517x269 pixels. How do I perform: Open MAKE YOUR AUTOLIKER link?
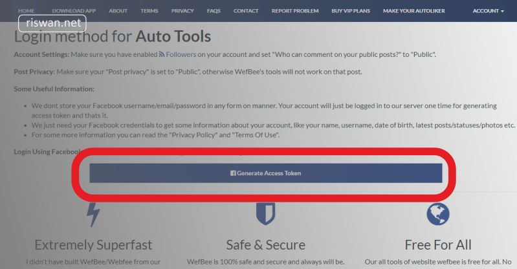tap(414, 11)
